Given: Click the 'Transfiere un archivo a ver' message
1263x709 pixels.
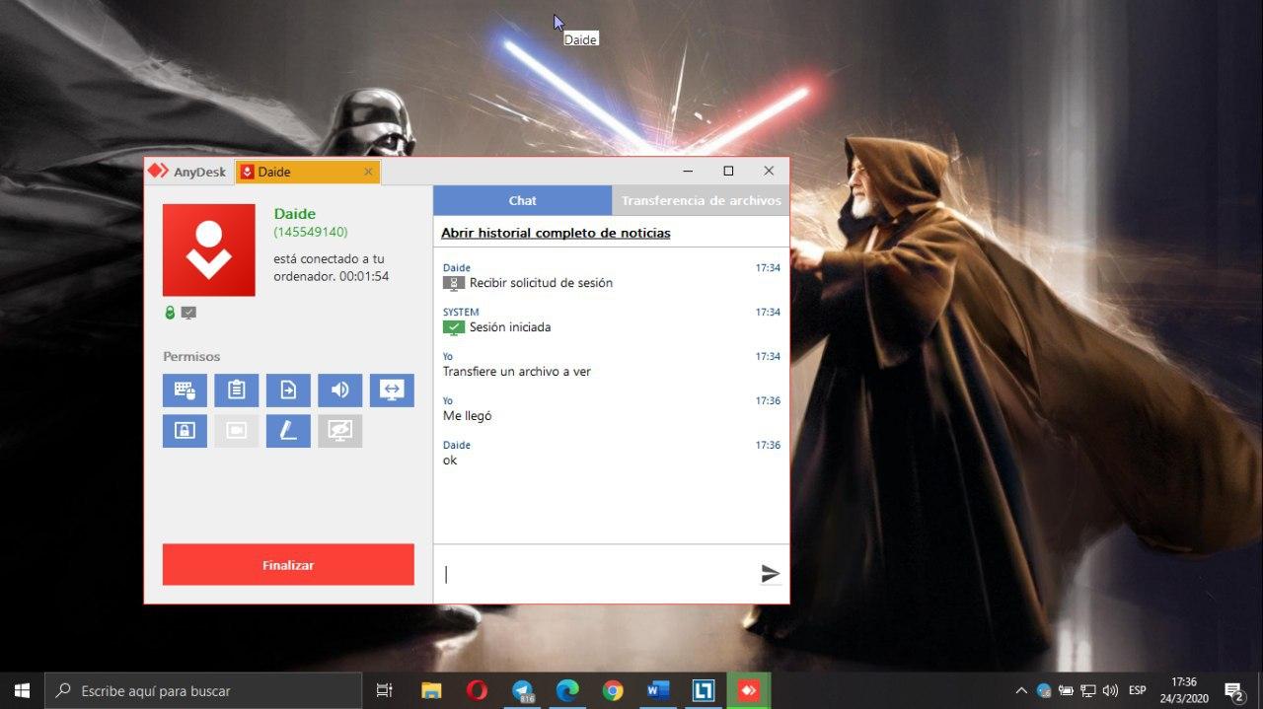Looking at the screenshot, I should pyautogui.click(x=517, y=372).
